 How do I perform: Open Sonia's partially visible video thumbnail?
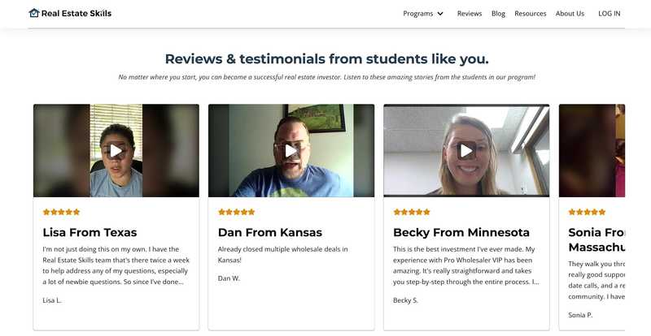click(592, 151)
